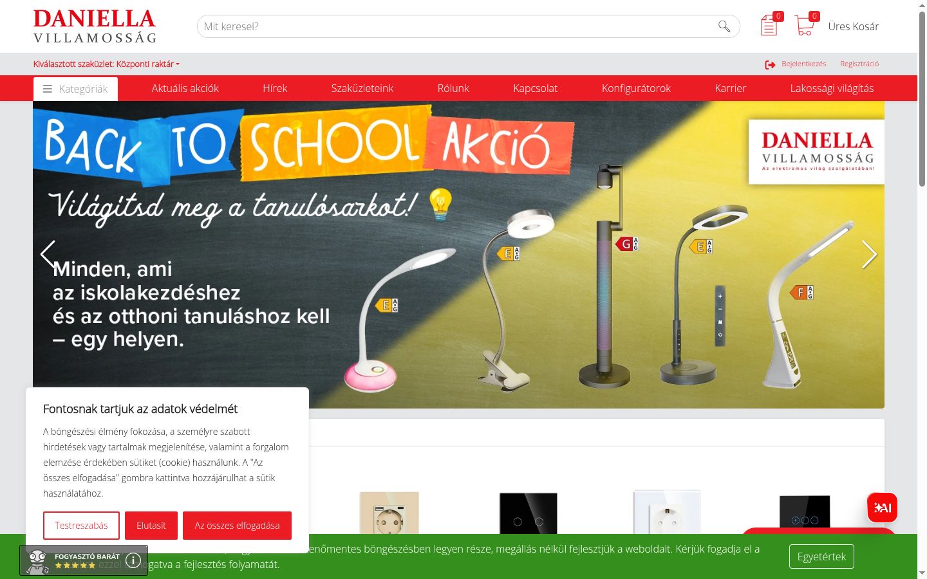This screenshot has height=579, width=927.
Task: Open the Aktuális akciók menu
Action: point(185,89)
